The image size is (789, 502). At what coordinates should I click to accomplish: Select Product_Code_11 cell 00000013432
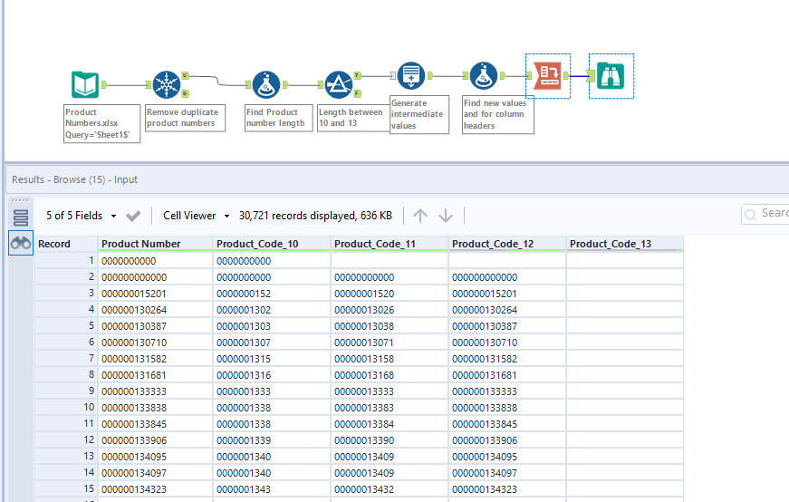point(390,489)
